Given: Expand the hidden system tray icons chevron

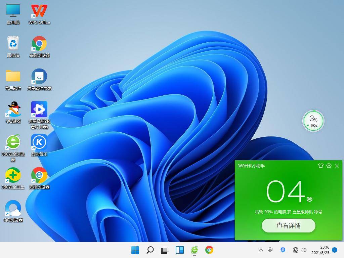Looking at the screenshot, I should (260, 250).
